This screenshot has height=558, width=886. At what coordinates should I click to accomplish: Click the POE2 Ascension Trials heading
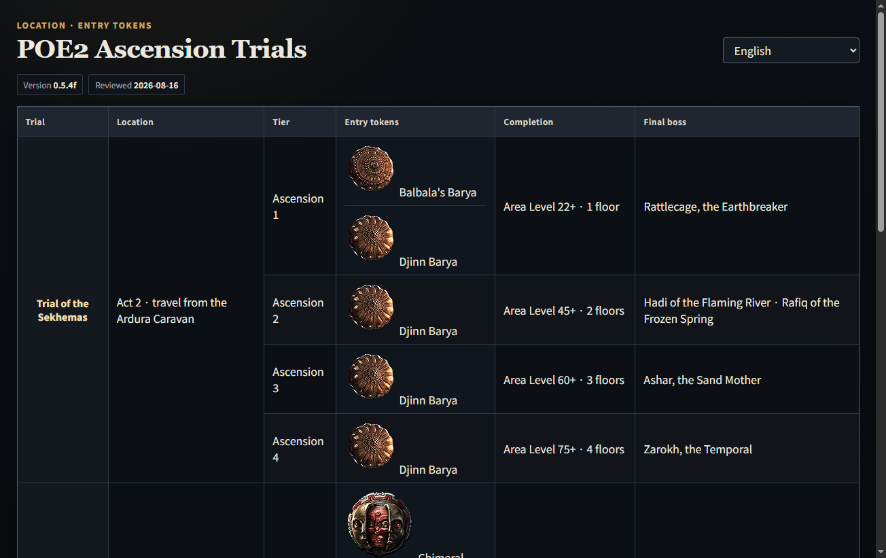pyautogui.click(x=162, y=49)
